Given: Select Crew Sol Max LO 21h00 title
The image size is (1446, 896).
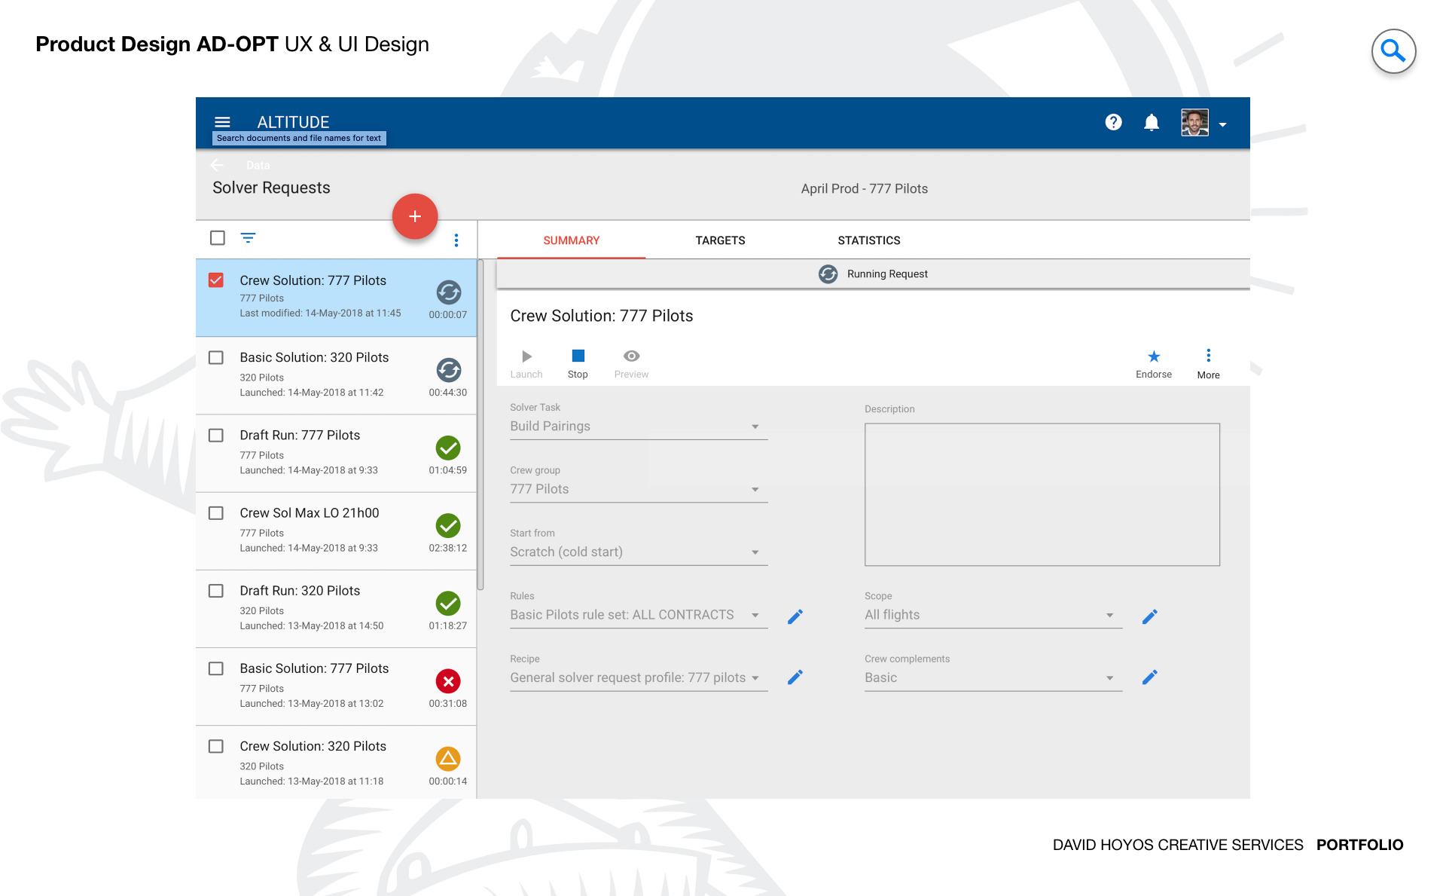Looking at the screenshot, I should (x=310, y=512).
